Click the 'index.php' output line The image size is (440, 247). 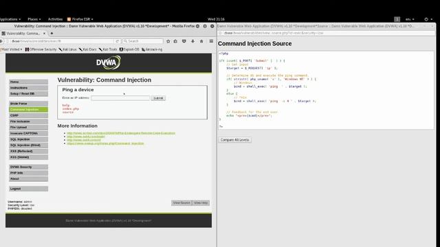click(x=70, y=108)
